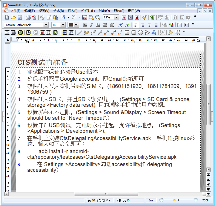Select the magnifier zoom tool

[98, 17]
